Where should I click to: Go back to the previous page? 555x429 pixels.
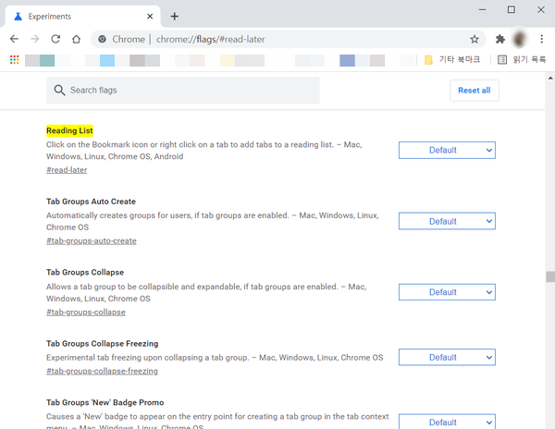14,39
